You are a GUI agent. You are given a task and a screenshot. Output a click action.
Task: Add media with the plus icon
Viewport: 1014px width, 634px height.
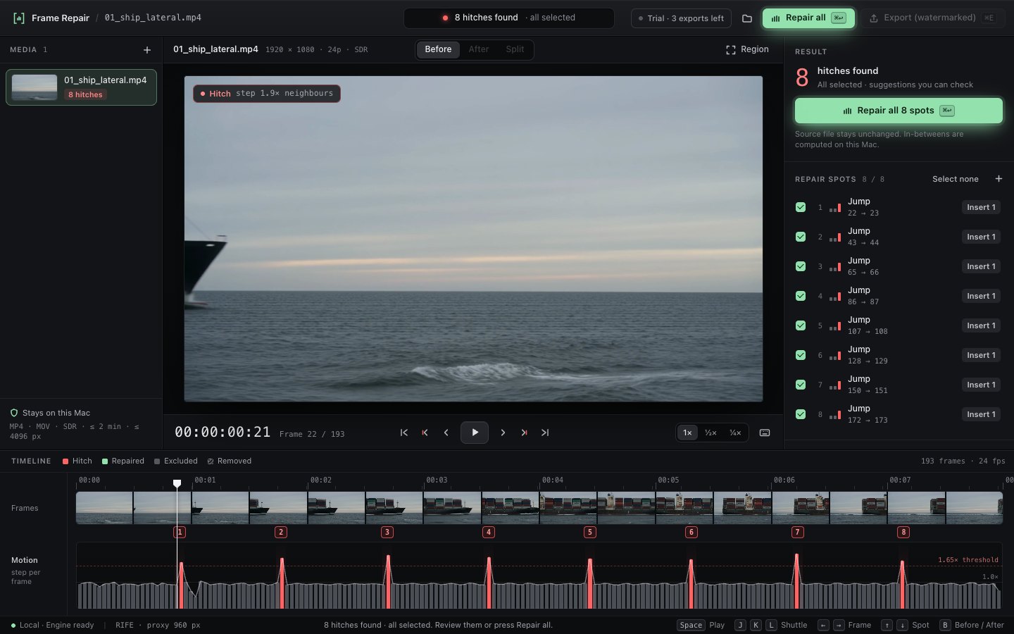pos(147,50)
